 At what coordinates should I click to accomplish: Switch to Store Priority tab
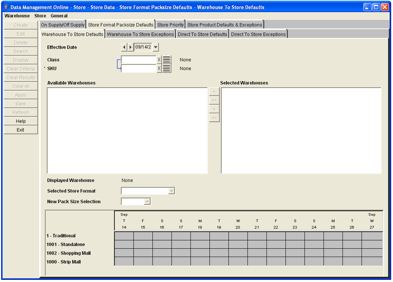pos(170,25)
